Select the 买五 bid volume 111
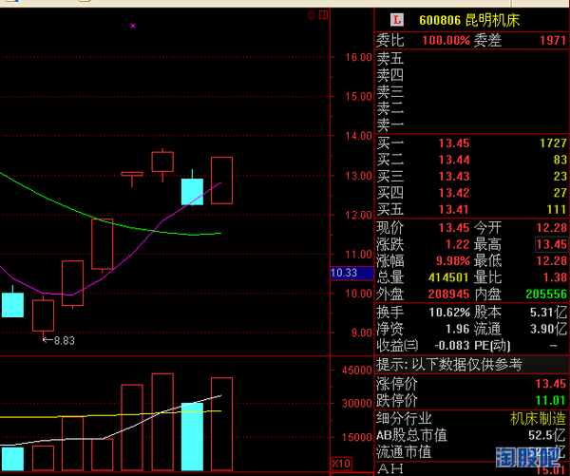This screenshot has width=570, height=476. pos(557,209)
